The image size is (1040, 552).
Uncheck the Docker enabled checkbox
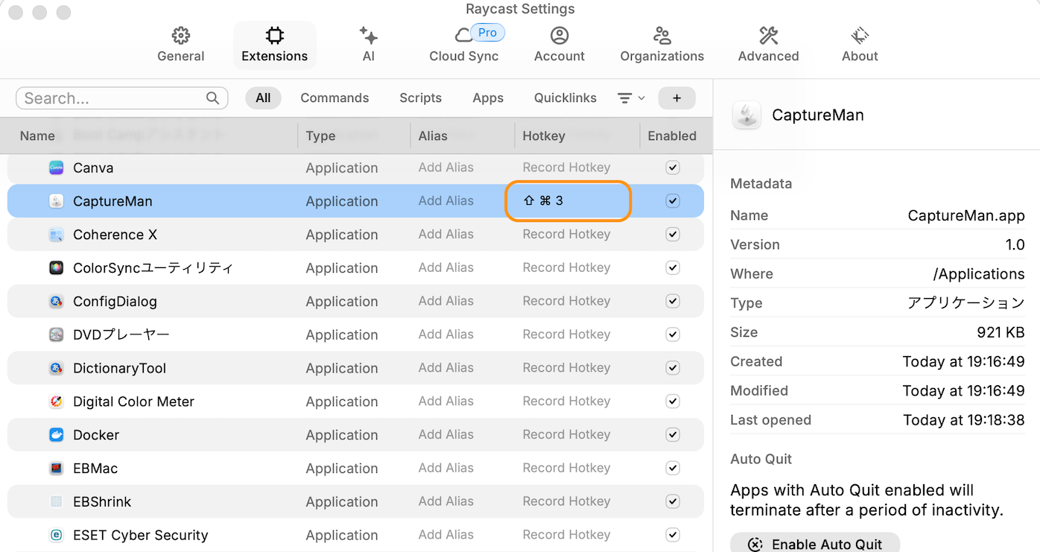click(x=673, y=435)
